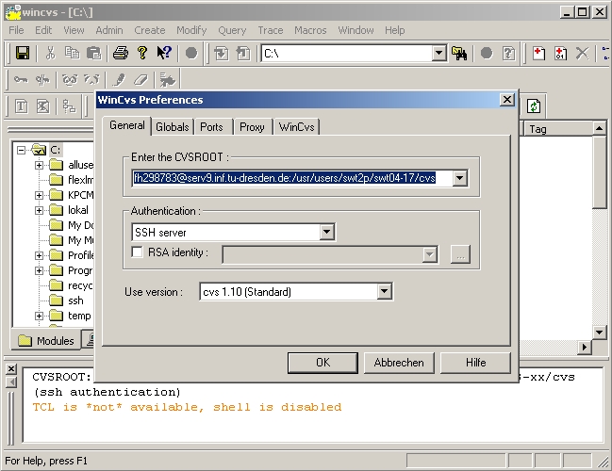Click the remove X toolbar icon
The width and height of the screenshot is (612, 471).
(x=583, y=53)
